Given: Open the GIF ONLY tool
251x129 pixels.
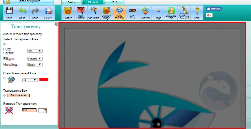Looking at the screenshot, I should click(132, 13).
